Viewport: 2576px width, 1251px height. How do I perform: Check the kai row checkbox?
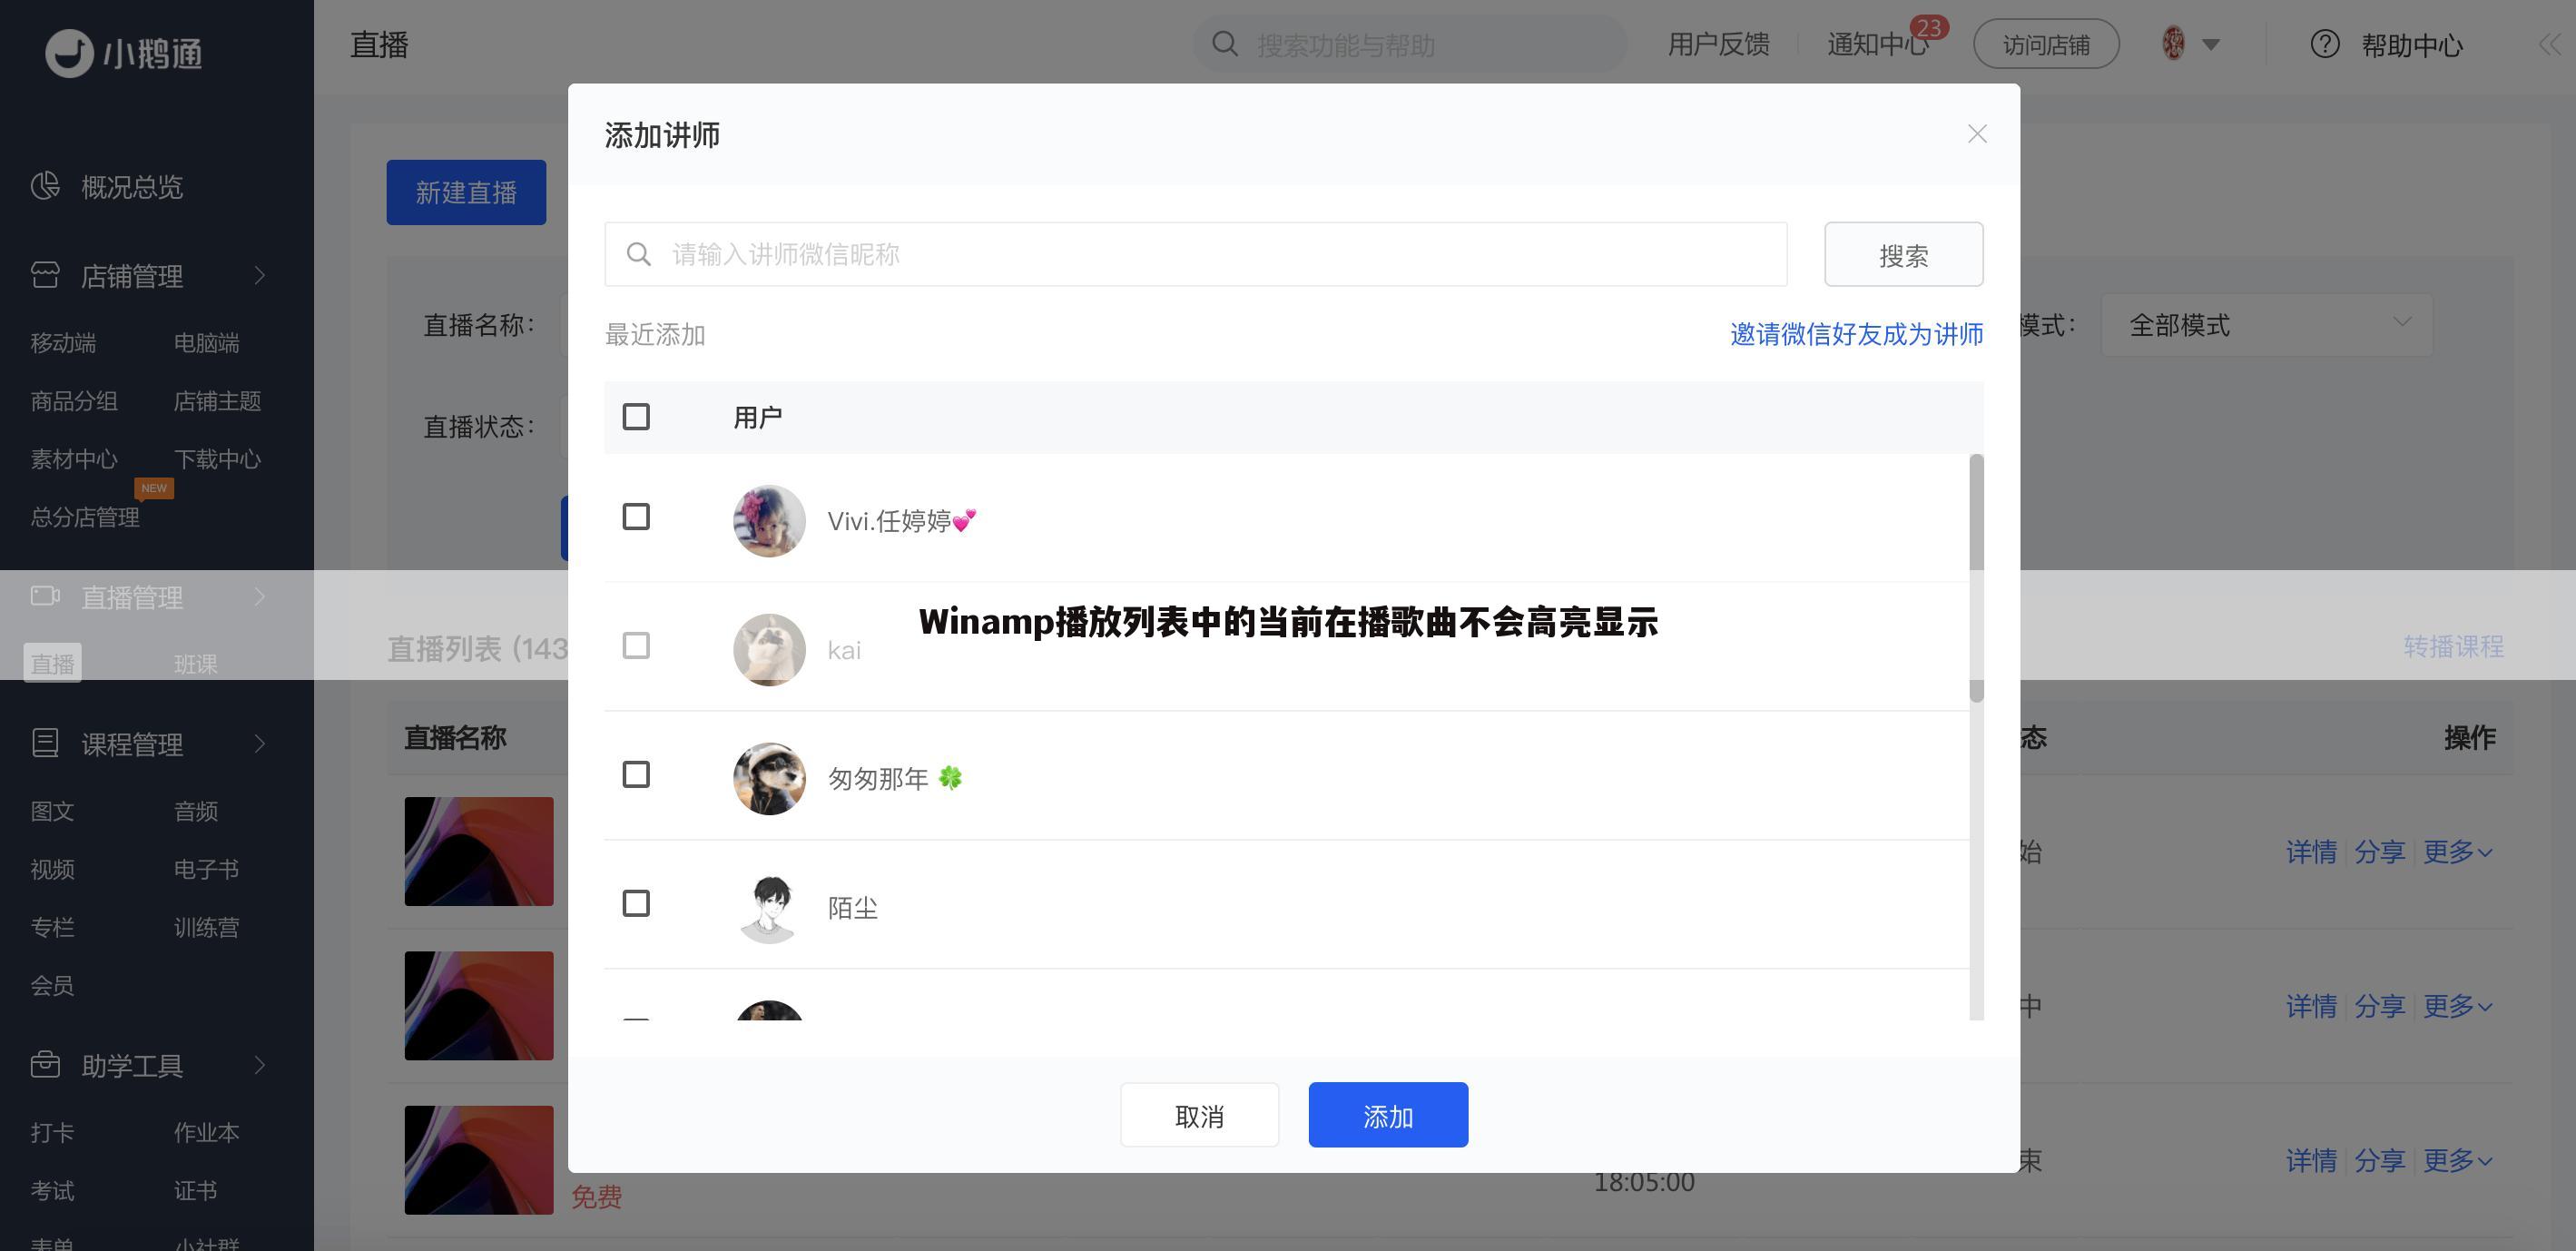tap(636, 646)
